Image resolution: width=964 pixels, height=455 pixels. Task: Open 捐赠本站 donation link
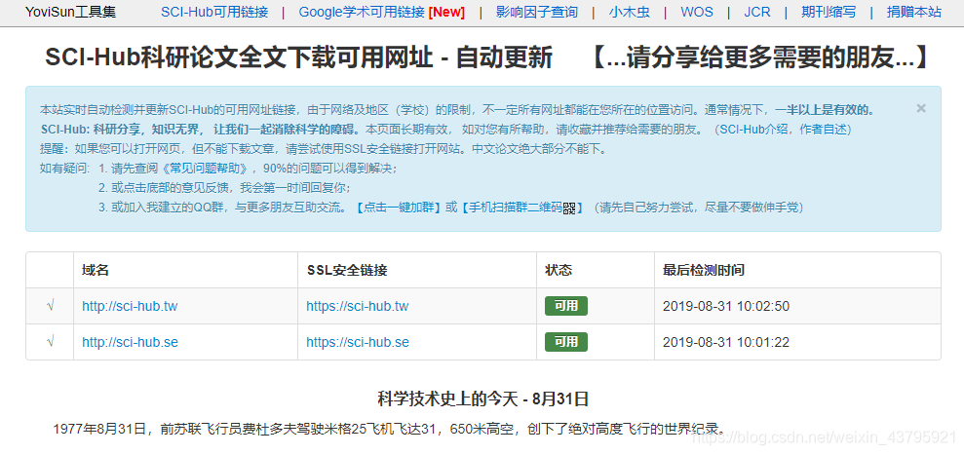point(914,12)
